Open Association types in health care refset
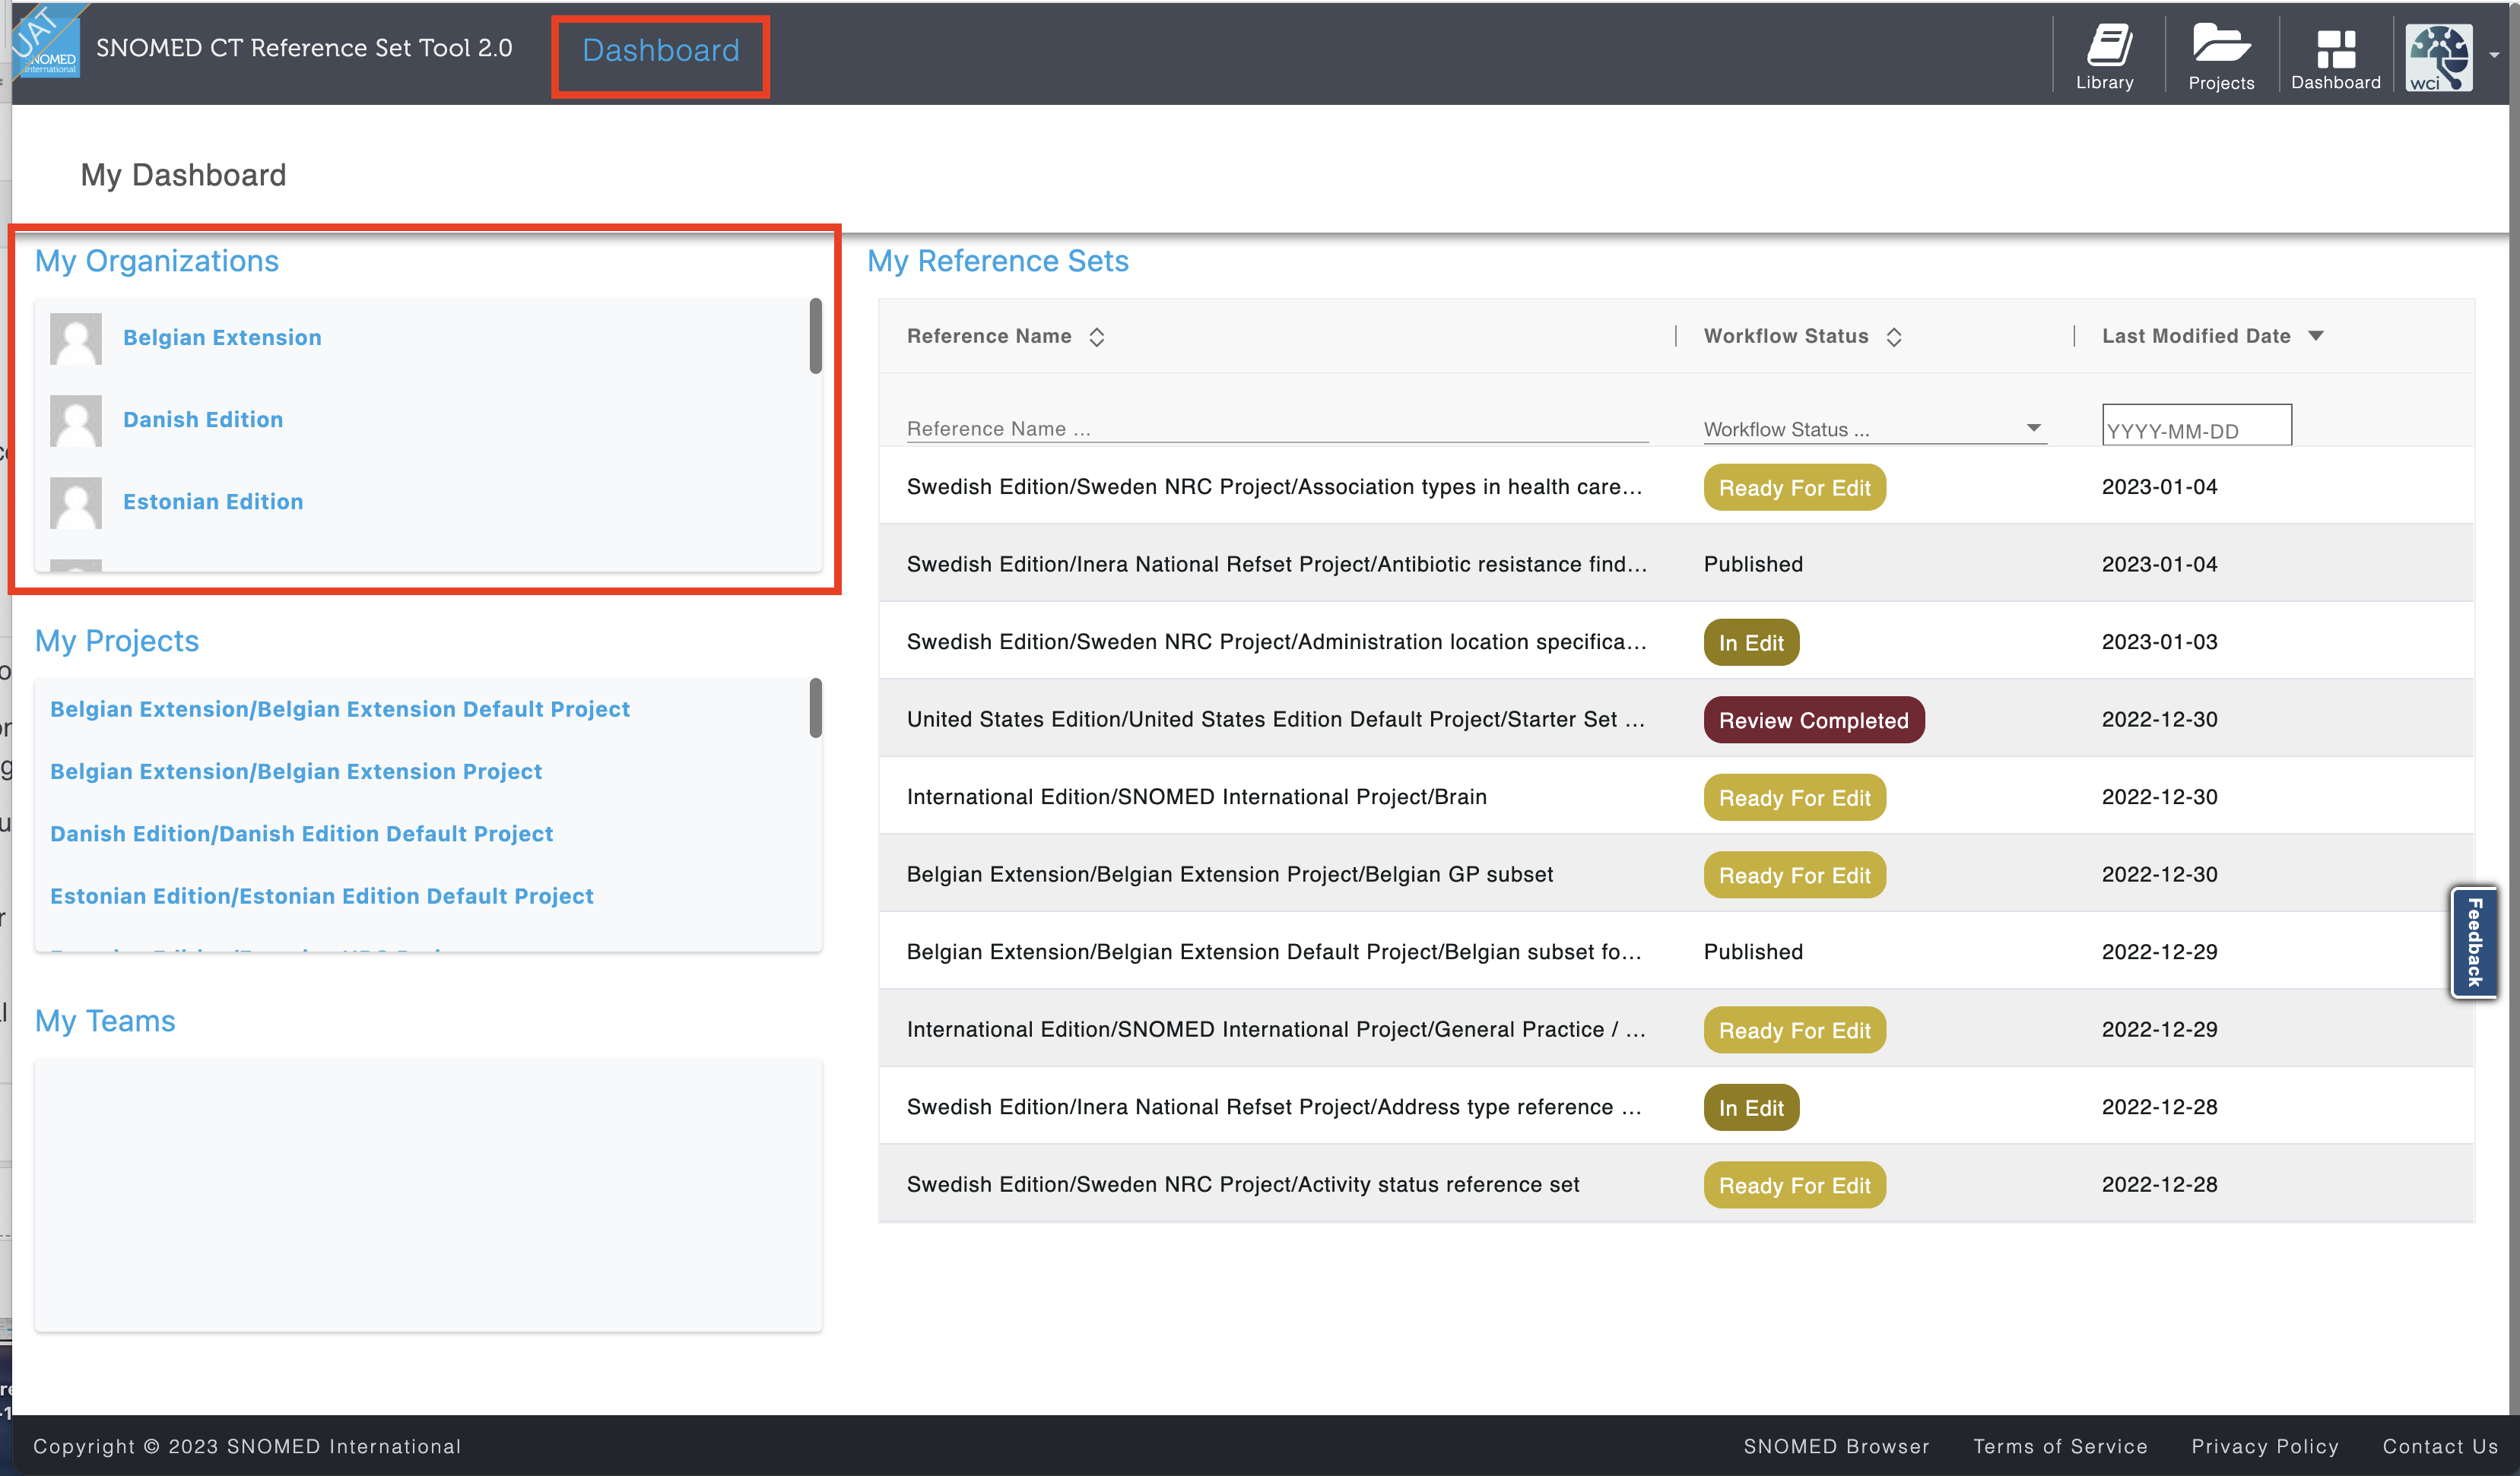The width and height of the screenshot is (2520, 1476). pos(1274,486)
